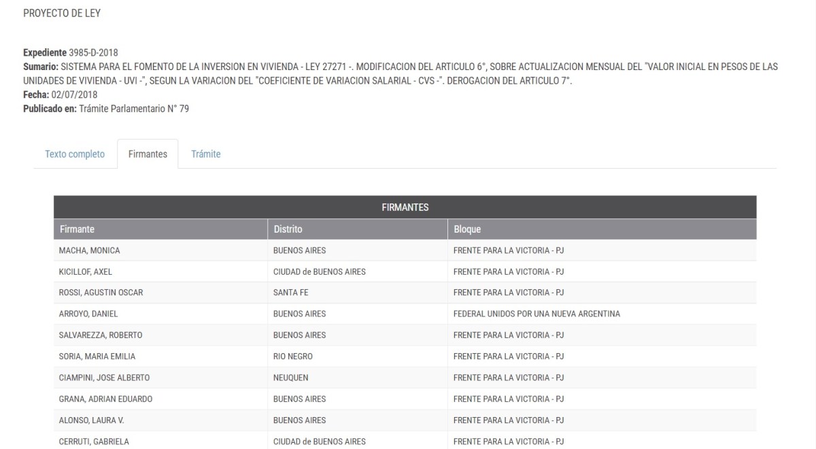
Task: Click the Bloque column header
Action: point(467,229)
